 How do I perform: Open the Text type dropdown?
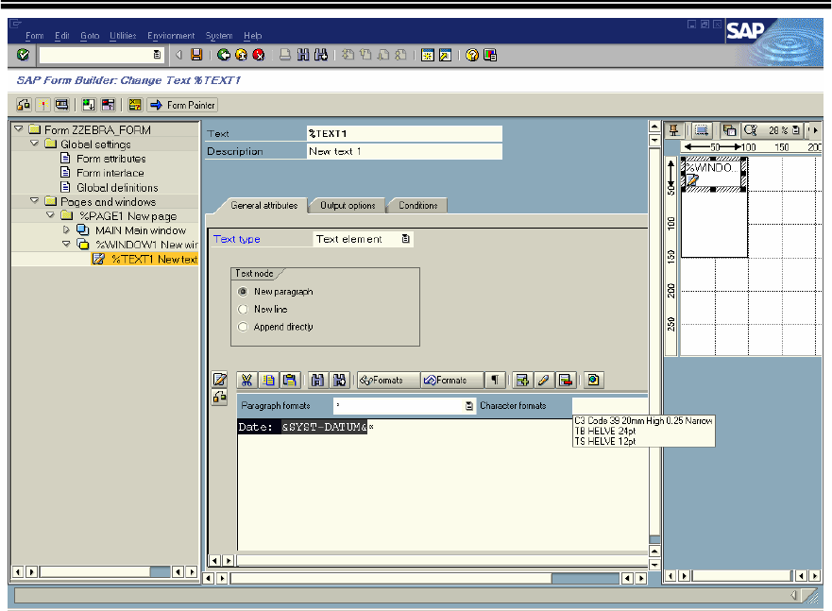point(405,239)
